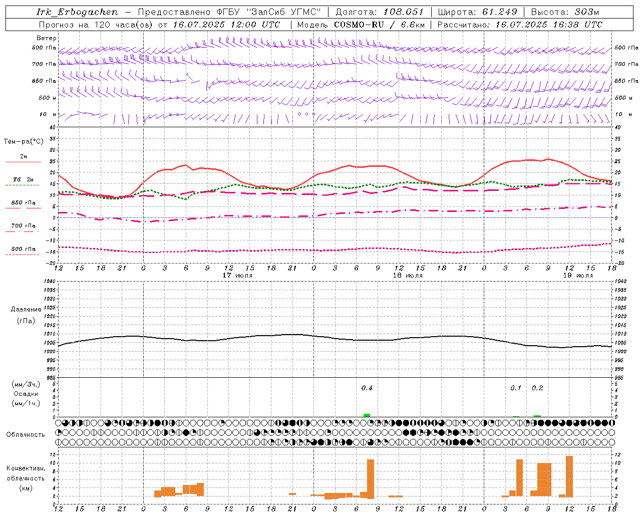Click the 'Тем-ра(°C)' temperature panel label
Screen dimensions: 641x513
pos(24,142)
